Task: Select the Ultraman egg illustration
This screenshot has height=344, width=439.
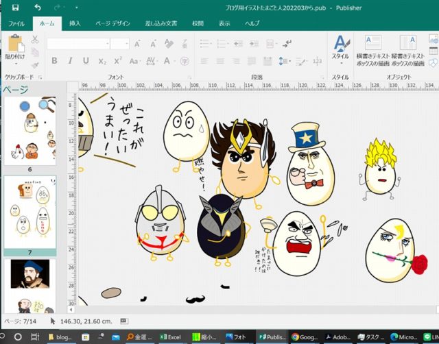Action: (161, 222)
